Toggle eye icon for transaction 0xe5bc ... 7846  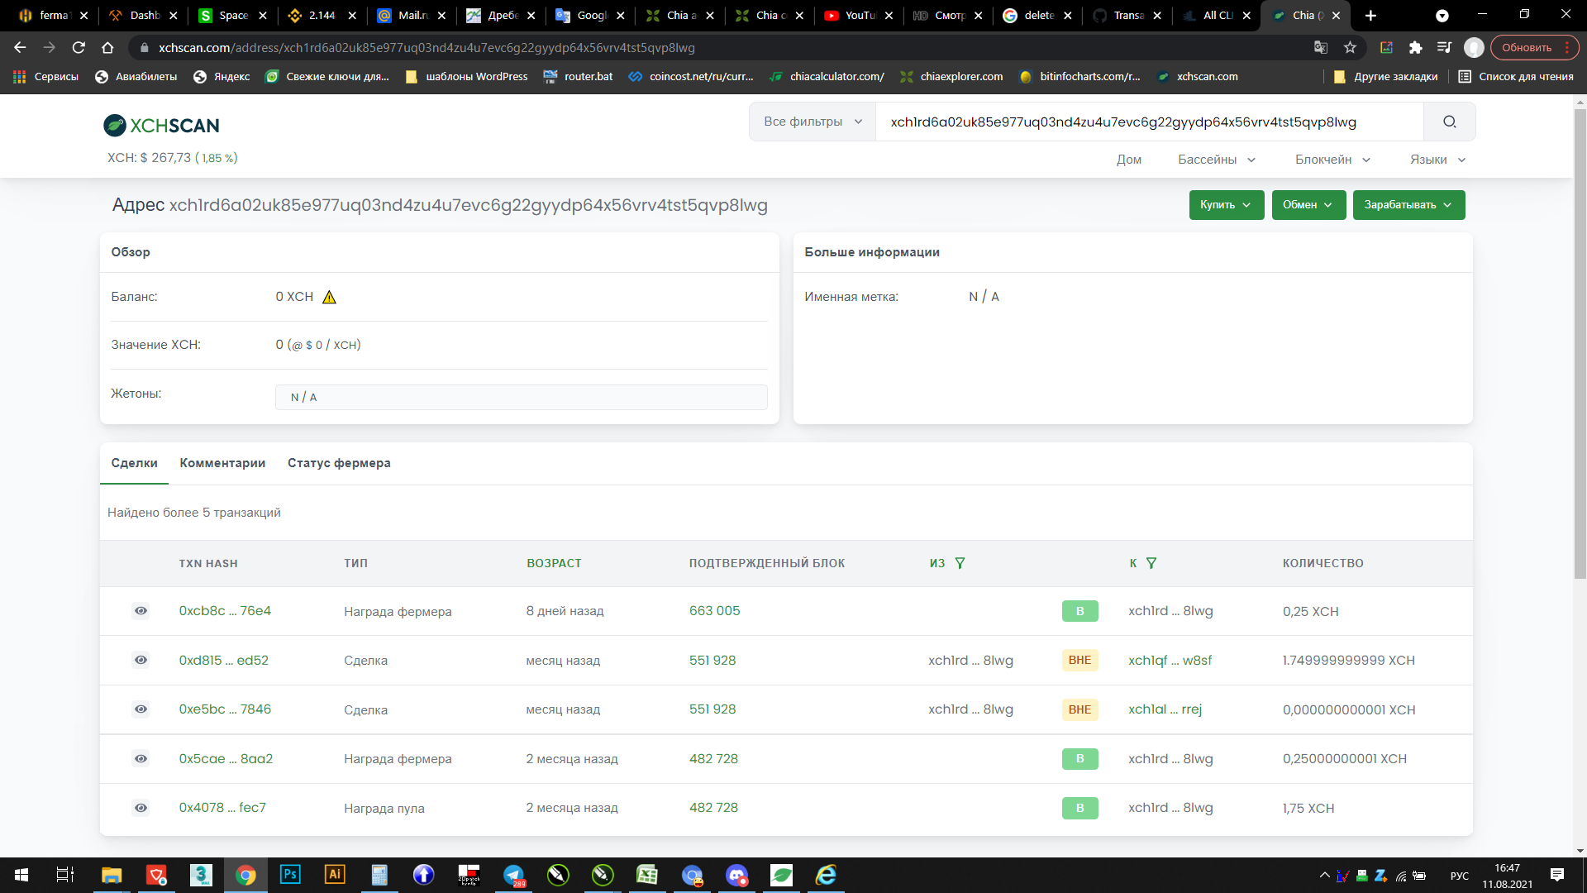point(141,709)
